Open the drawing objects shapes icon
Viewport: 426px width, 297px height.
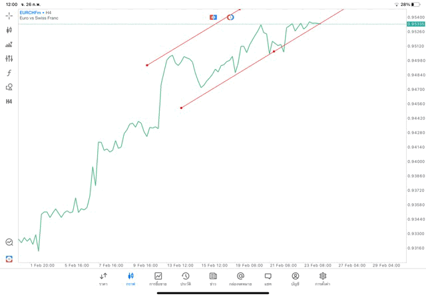click(9, 87)
